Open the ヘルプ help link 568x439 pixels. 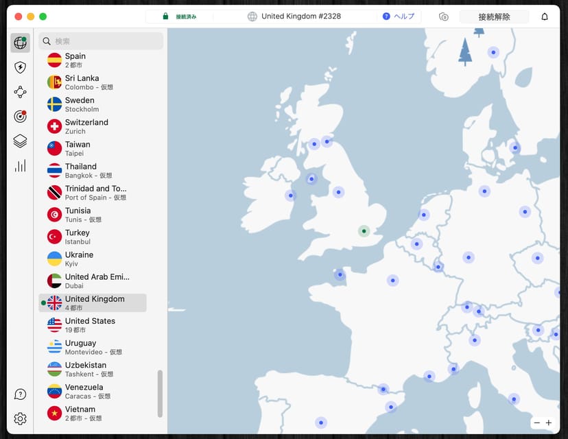[399, 16]
